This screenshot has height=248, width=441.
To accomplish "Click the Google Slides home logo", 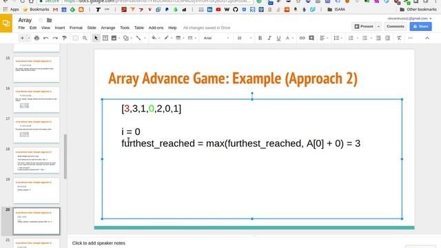I will tap(6, 23).
